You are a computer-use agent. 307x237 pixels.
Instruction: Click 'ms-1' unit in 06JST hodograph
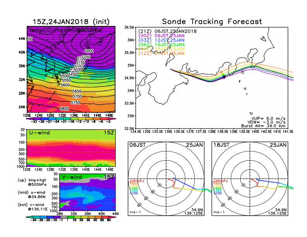tap(135, 212)
